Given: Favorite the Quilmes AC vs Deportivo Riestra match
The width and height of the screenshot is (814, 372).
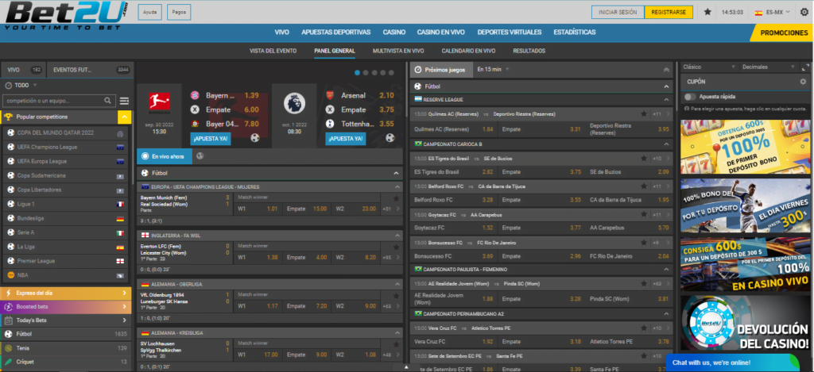Looking at the screenshot, I should (645, 114).
